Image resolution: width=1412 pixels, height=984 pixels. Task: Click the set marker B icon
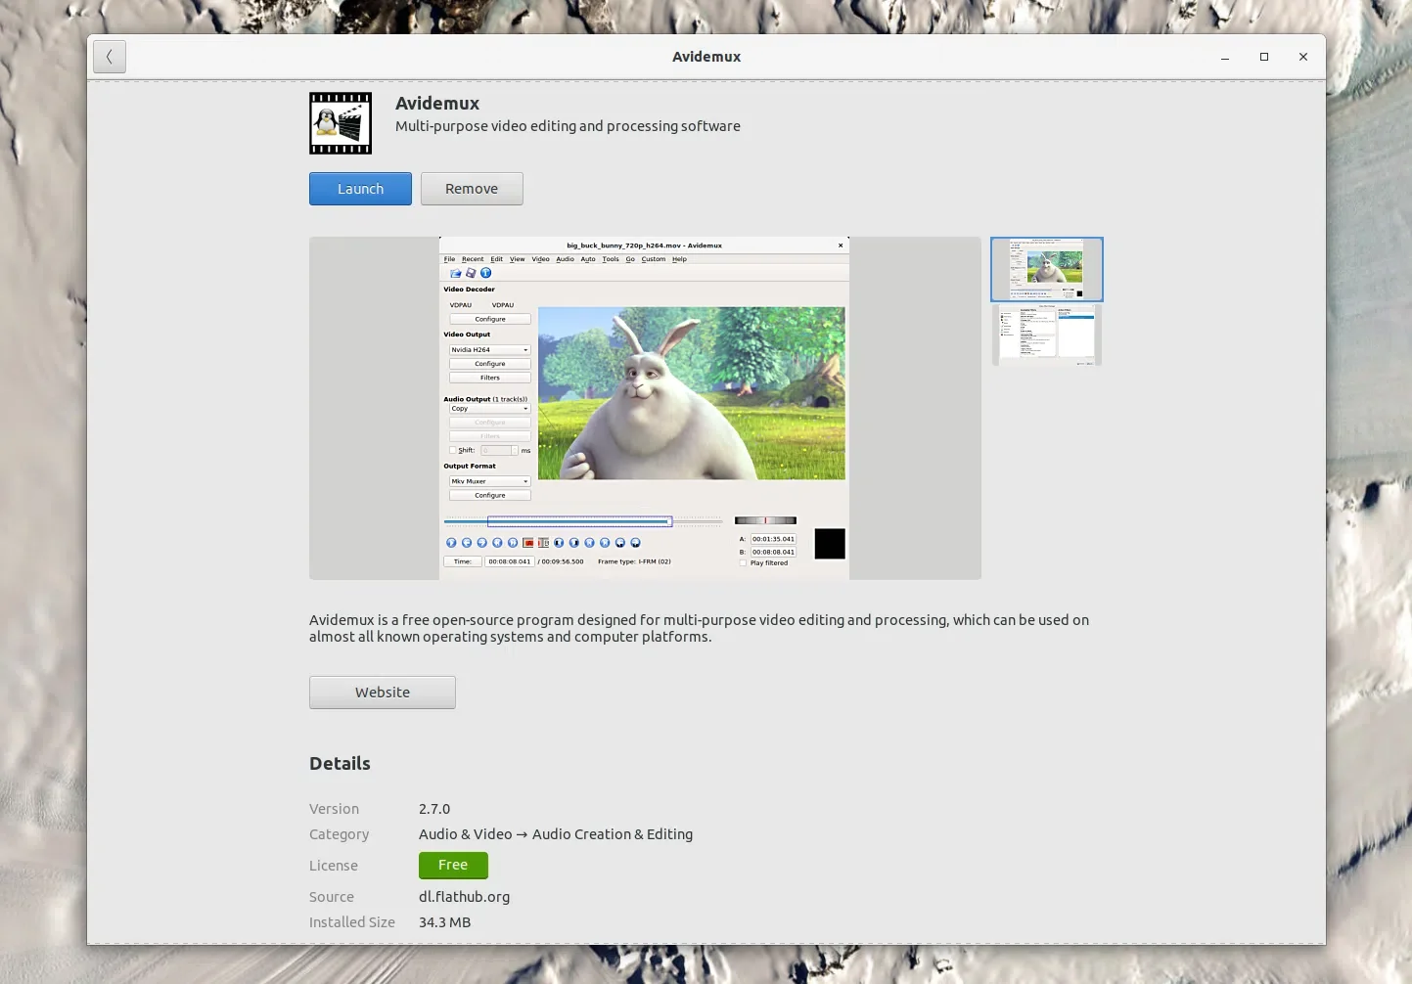click(x=573, y=542)
